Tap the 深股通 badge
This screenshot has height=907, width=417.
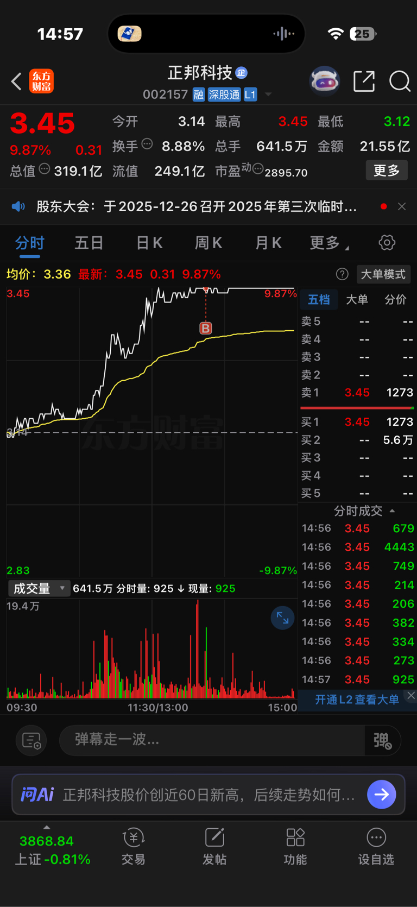(224, 95)
